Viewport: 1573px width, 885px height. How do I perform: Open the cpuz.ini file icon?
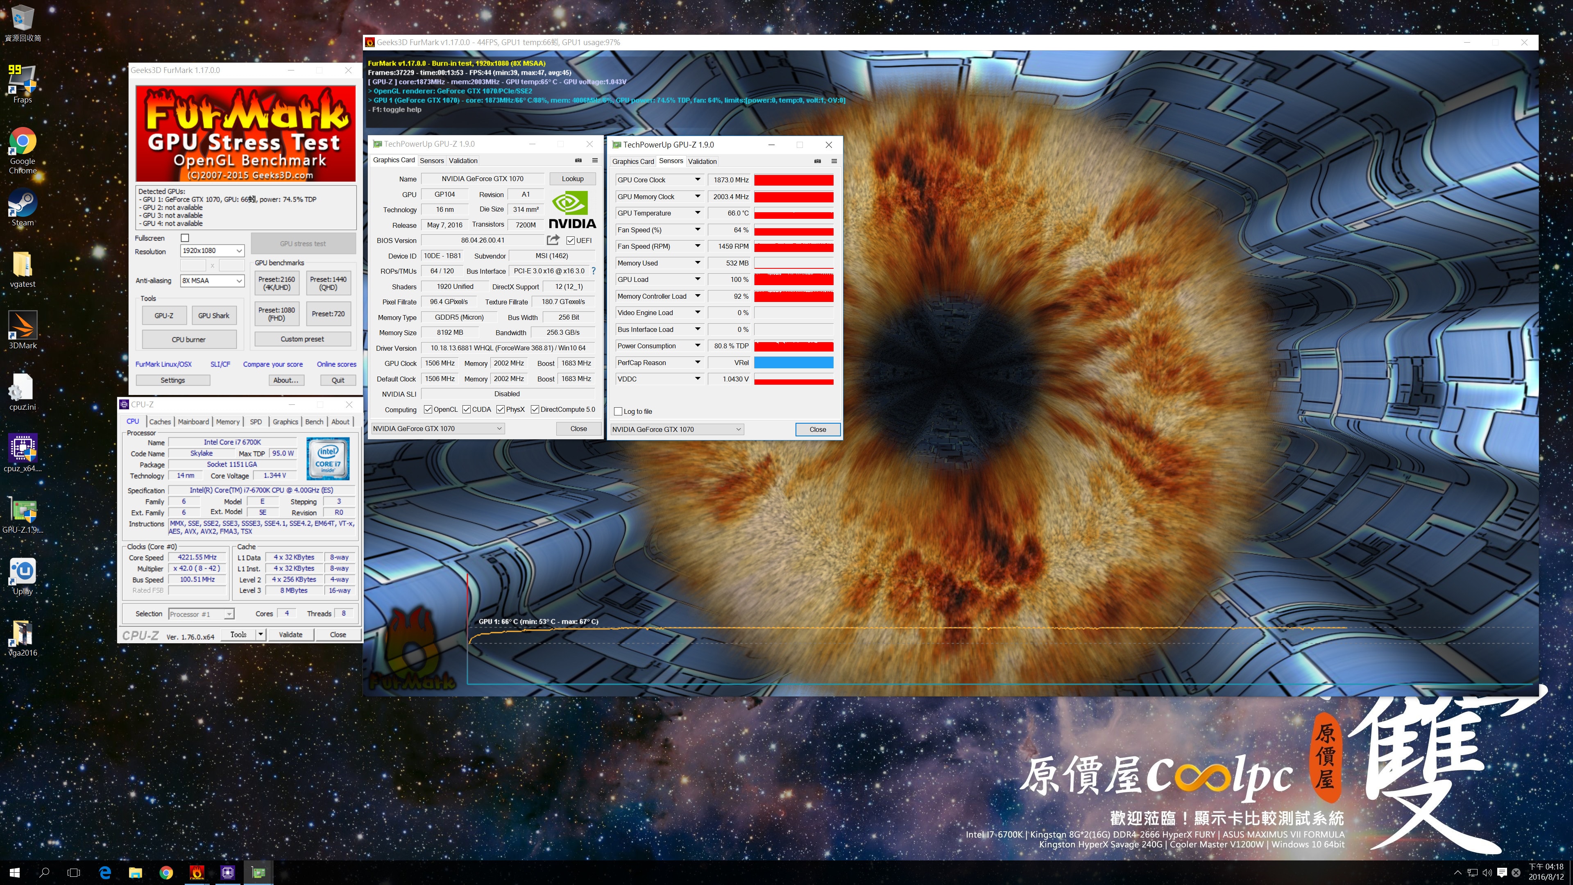point(23,392)
